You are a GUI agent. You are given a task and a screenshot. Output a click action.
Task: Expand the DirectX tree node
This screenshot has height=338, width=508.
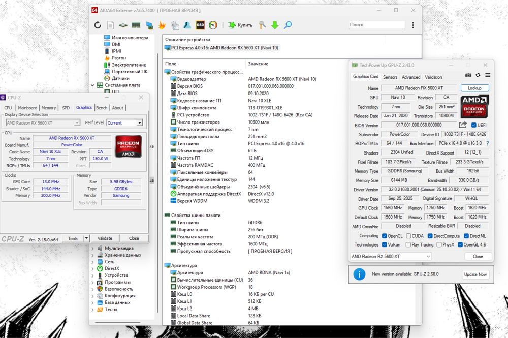click(x=92, y=268)
